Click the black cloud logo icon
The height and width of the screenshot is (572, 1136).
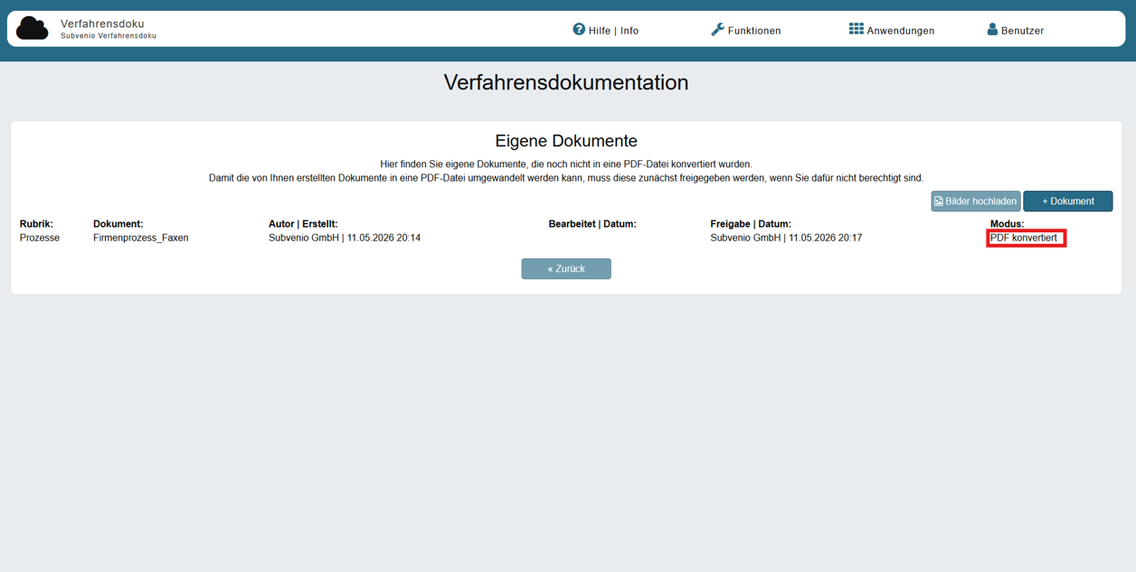33,28
